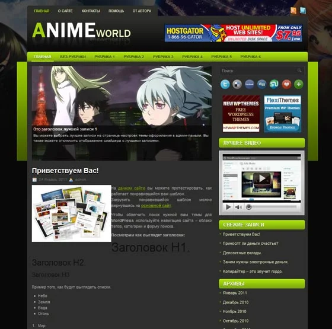Click the Заголовок H2 heading text
The width and height of the screenshot is (332, 329).
(59, 263)
